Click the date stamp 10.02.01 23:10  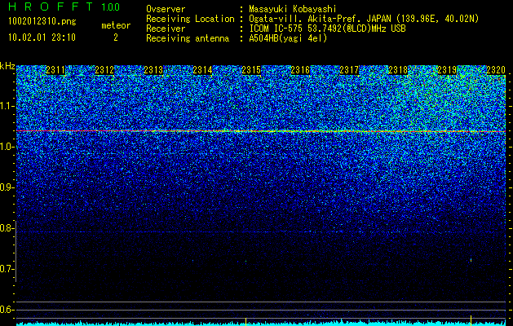tap(42, 37)
